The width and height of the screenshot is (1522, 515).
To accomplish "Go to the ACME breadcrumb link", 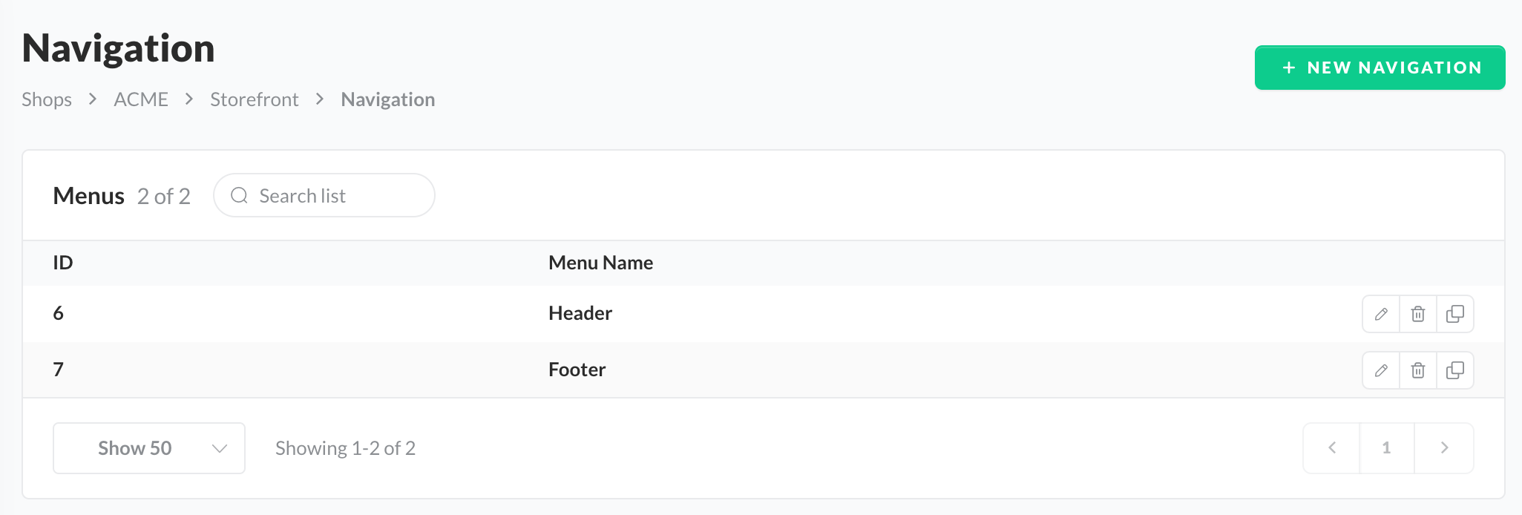I will click(x=141, y=99).
